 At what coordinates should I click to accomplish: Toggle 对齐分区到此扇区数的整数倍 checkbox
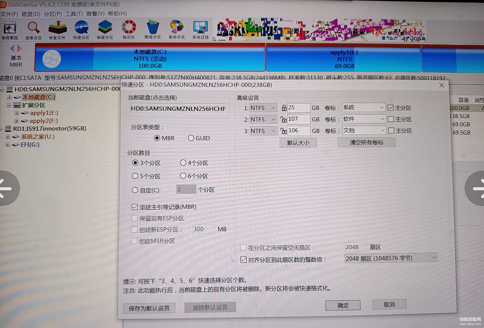[x=243, y=260]
